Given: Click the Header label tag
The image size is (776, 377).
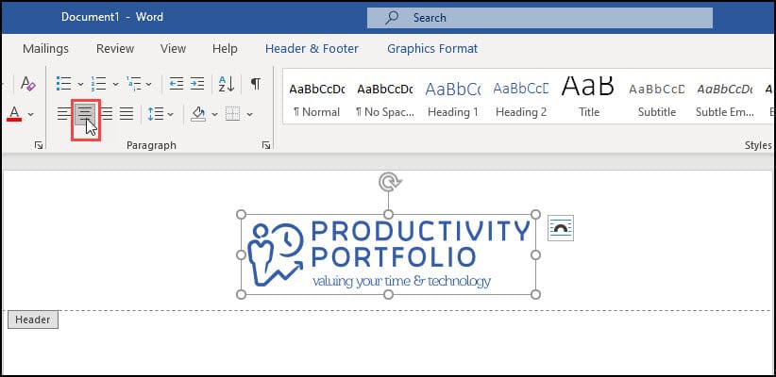Looking at the screenshot, I should [33, 320].
